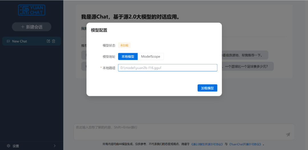Click the 我是源Chat heading text
This screenshot has width=308, height=150.
130,17
